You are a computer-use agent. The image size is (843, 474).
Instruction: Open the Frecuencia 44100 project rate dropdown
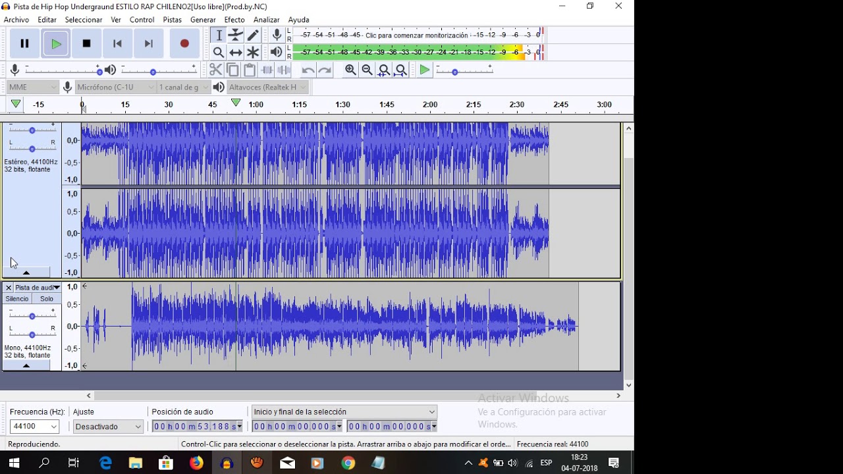34,427
